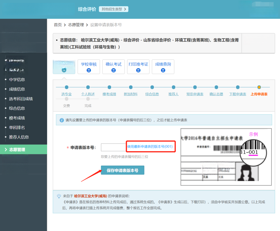Select the 学校审核 stage tab
This screenshot has height=231, width=280.
[x=89, y=67]
